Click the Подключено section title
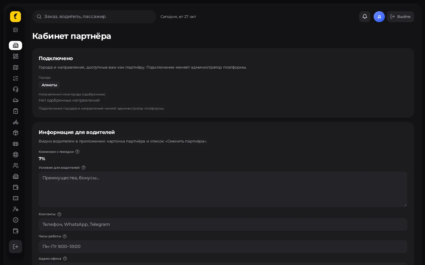This screenshot has width=425, height=265. 56,58
